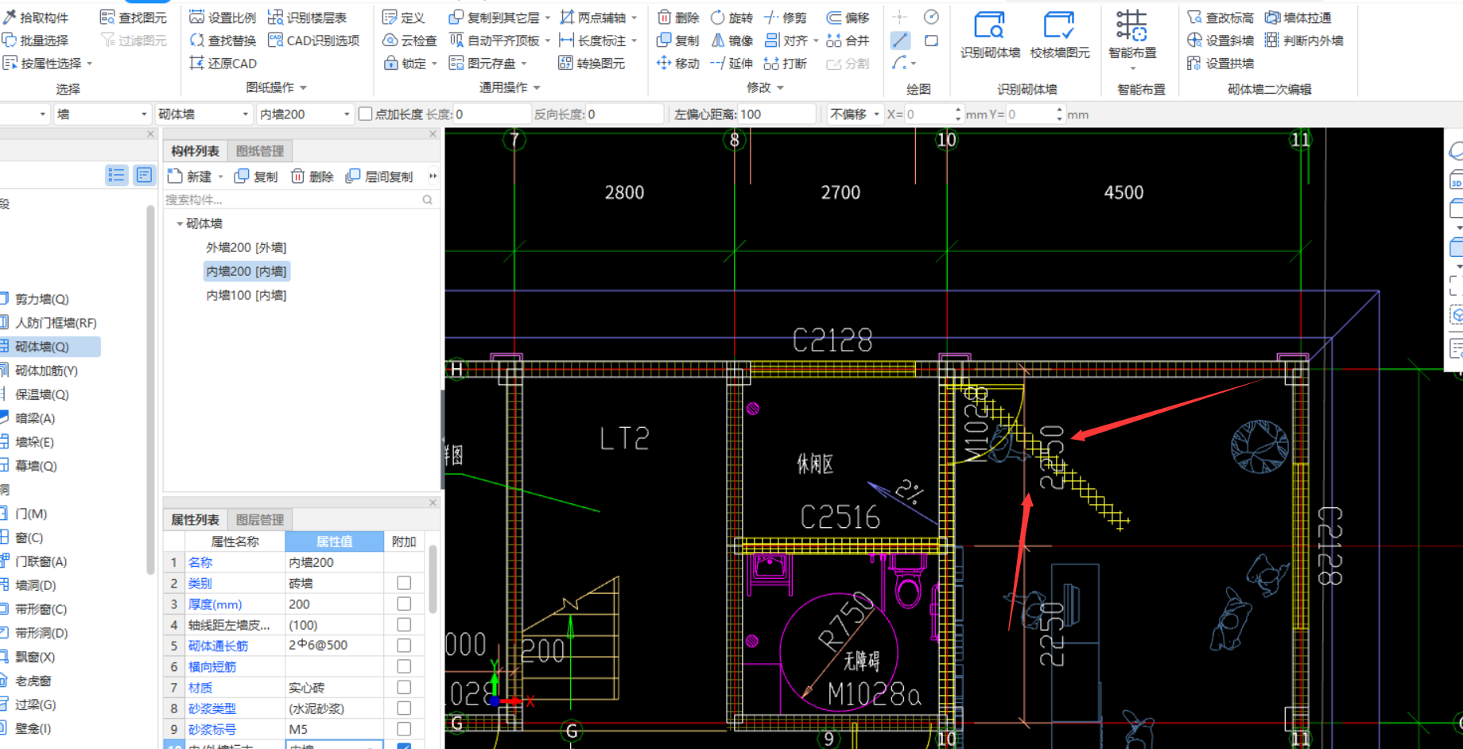This screenshot has height=749, width=1463.
Task: Click 转换图元 convert element
Action: [592, 64]
